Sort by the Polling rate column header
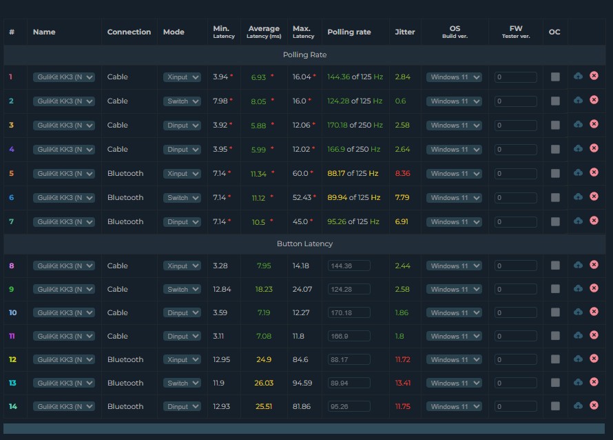Viewport: 613px width, 440px height. pos(349,32)
